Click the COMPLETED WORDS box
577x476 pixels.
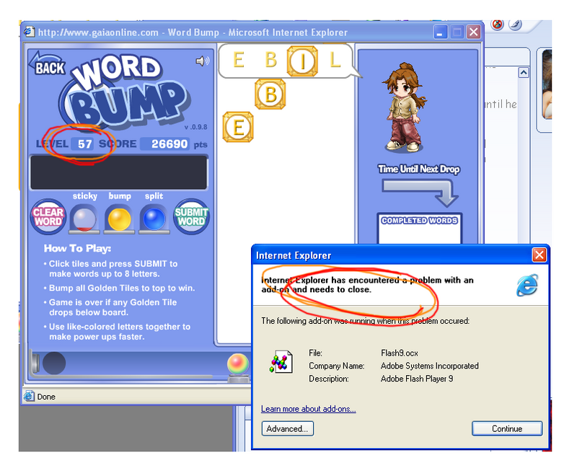pyautogui.click(x=420, y=228)
